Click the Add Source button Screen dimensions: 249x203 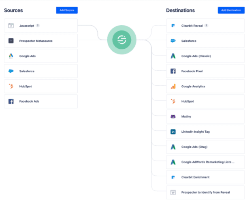67,10
